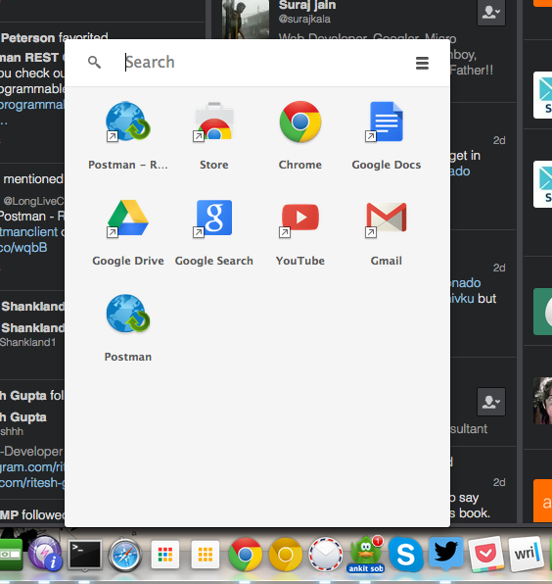The width and height of the screenshot is (552, 584).
Task: Open follow menu for Suraj jain
Action: 491,13
